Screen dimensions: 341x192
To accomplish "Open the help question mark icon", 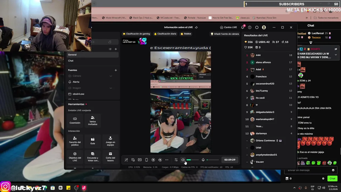I will (250, 27).
